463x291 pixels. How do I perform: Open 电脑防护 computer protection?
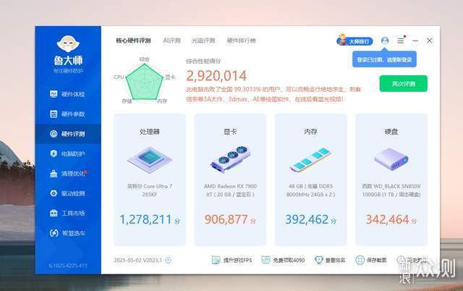coord(67,153)
